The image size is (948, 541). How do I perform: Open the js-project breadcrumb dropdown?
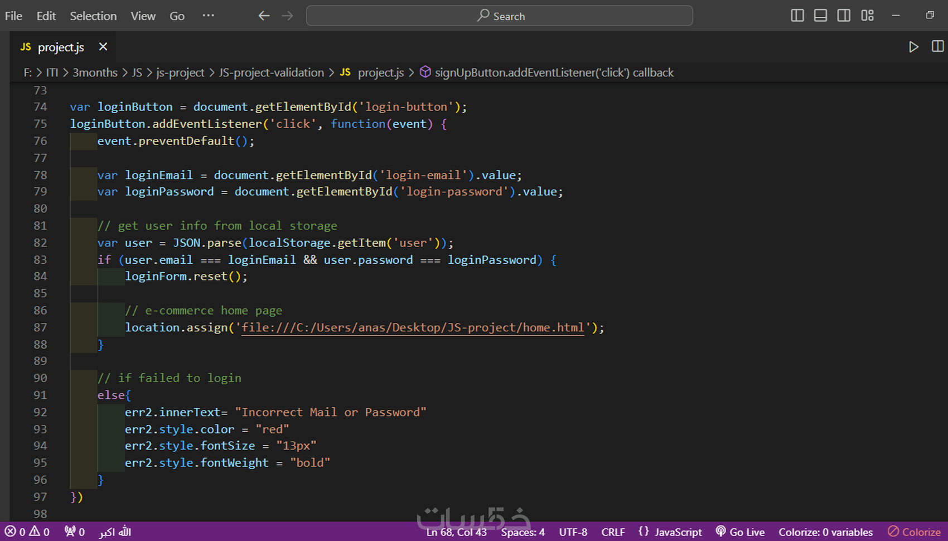coord(180,73)
